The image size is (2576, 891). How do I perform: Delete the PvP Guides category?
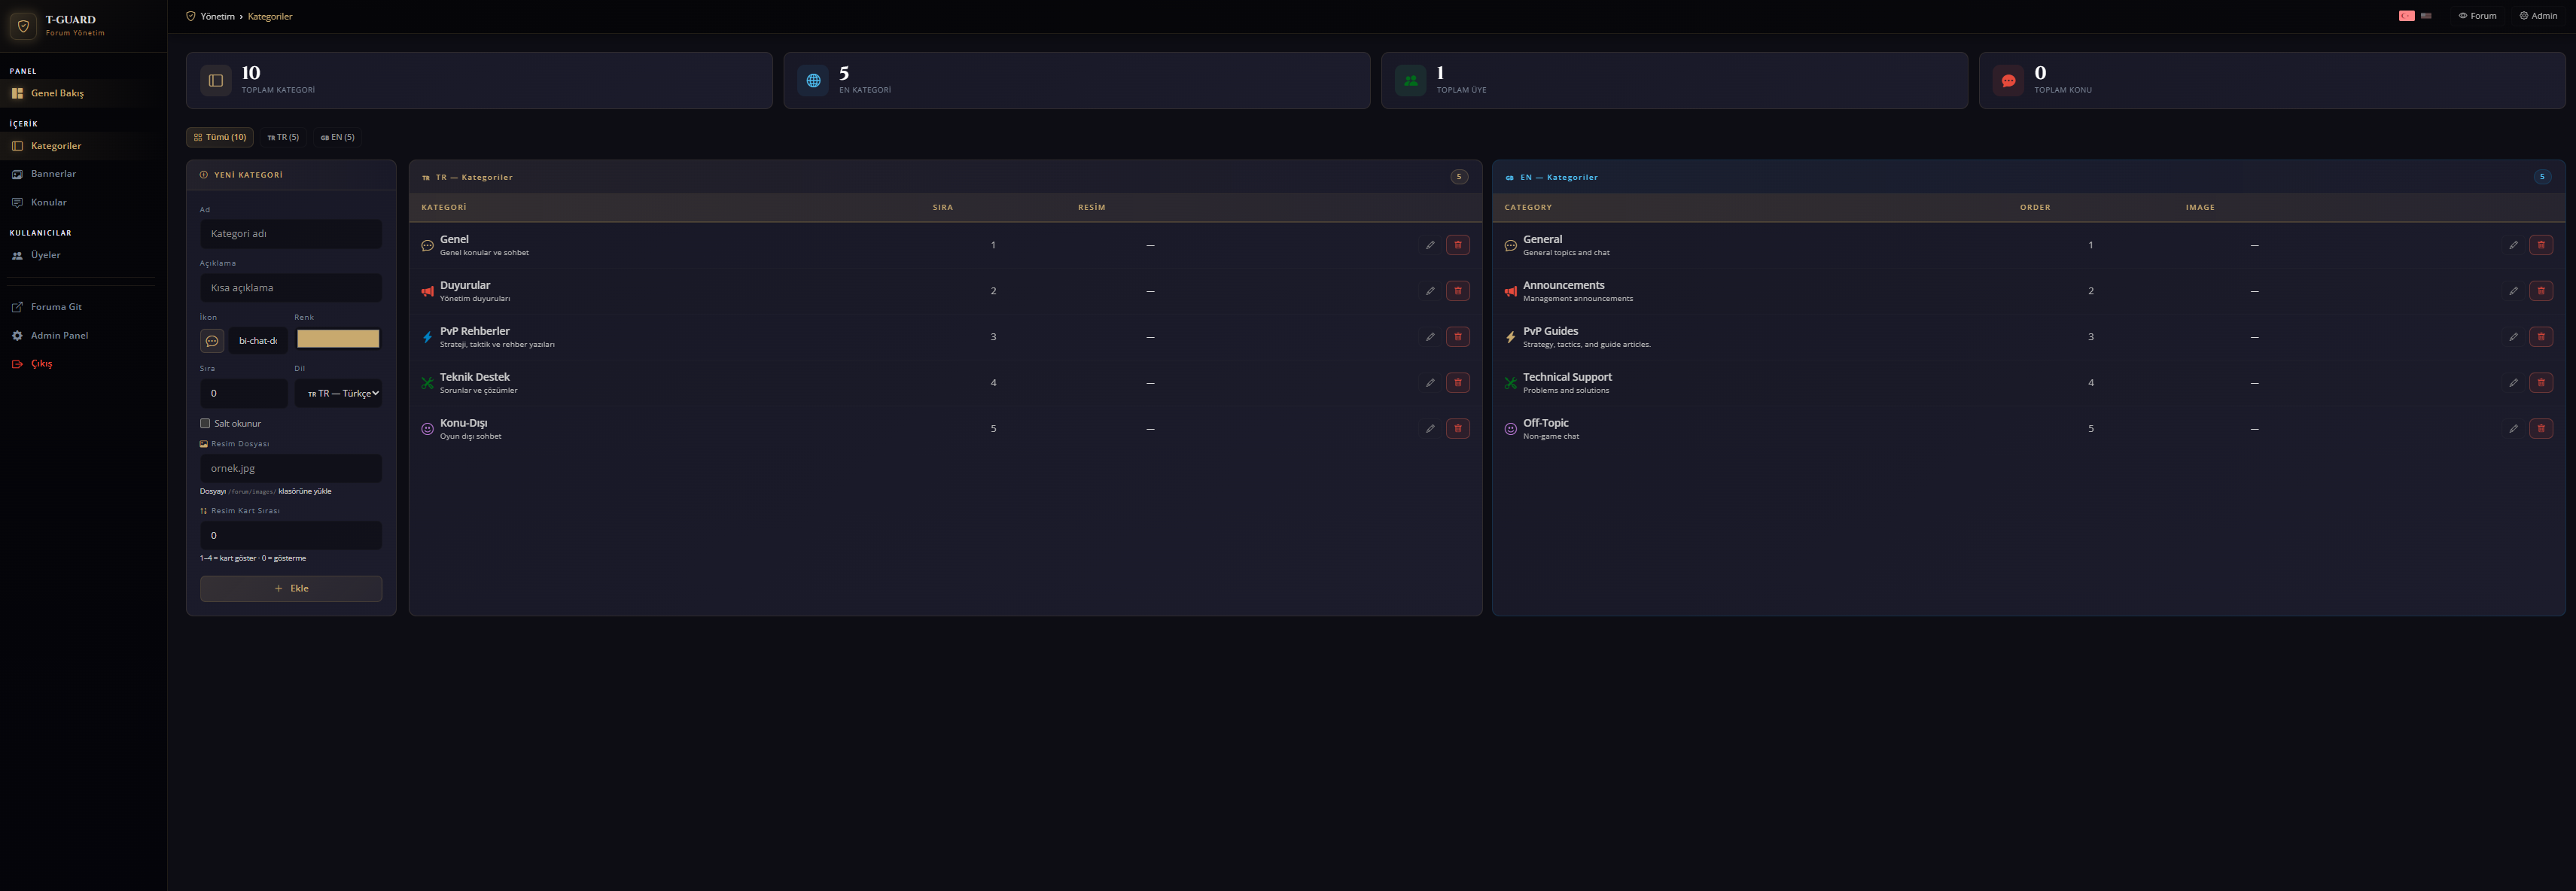point(2541,337)
